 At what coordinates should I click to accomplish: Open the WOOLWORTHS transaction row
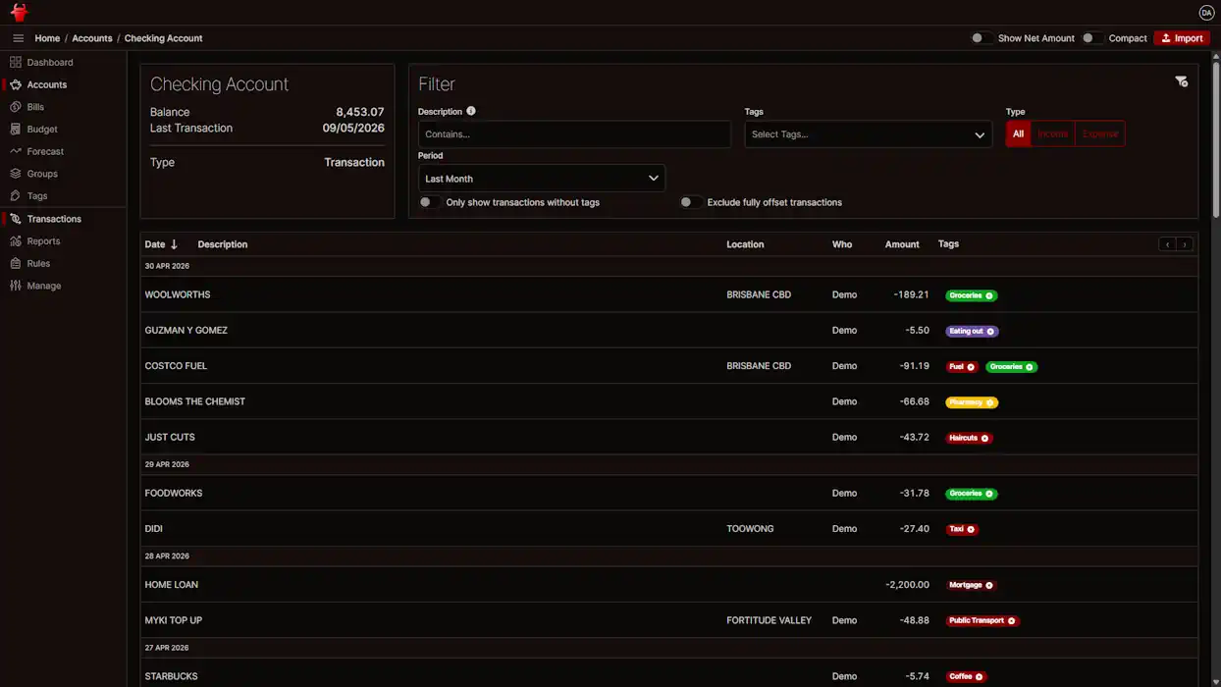pyautogui.click(x=669, y=294)
